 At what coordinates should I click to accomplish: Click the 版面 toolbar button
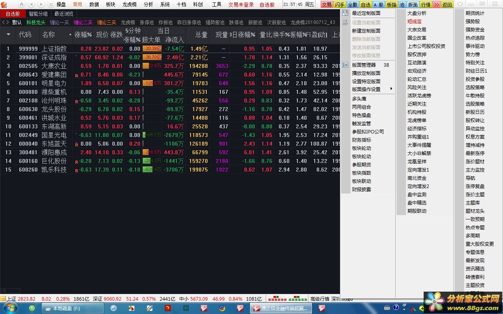coord(413,5)
